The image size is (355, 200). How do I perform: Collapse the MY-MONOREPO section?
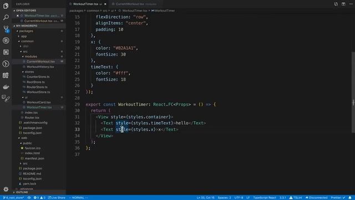27,26
